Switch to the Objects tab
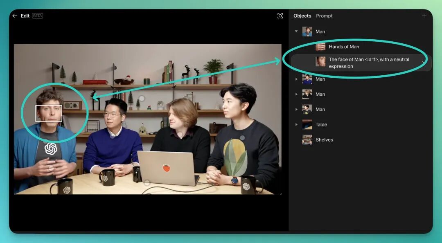Screen dimensions: 442x243 (302, 16)
